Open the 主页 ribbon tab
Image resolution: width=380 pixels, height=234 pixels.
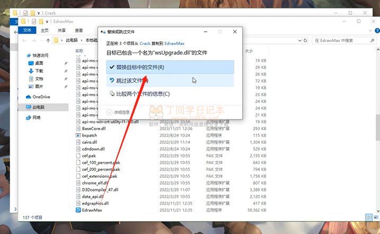[45, 30]
